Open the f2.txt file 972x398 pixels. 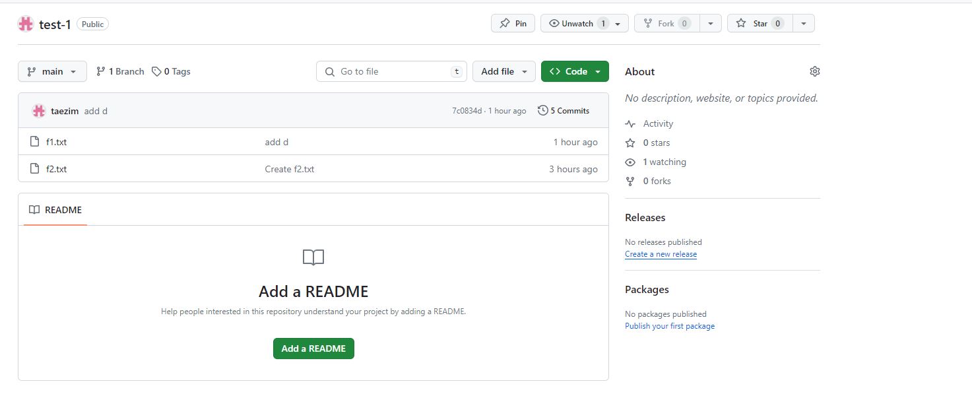(56, 169)
